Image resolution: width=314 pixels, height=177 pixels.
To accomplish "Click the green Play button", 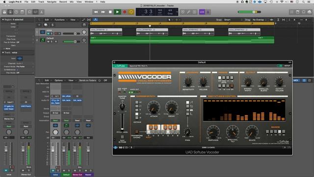I will (x=117, y=12).
